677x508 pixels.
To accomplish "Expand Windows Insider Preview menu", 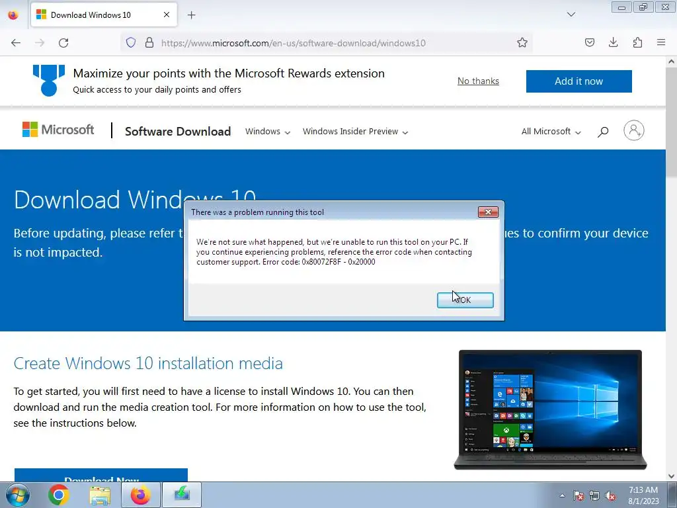I will [x=355, y=132].
